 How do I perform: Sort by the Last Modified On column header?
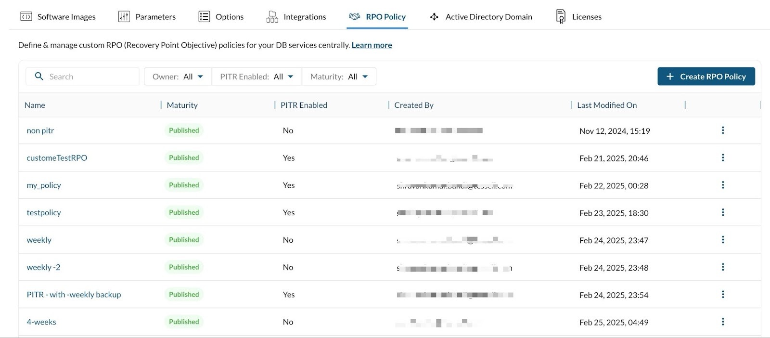click(607, 105)
